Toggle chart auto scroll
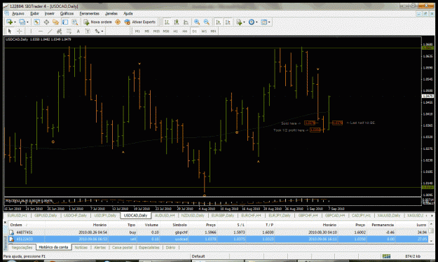438x262 pixels. pos(219,22)
